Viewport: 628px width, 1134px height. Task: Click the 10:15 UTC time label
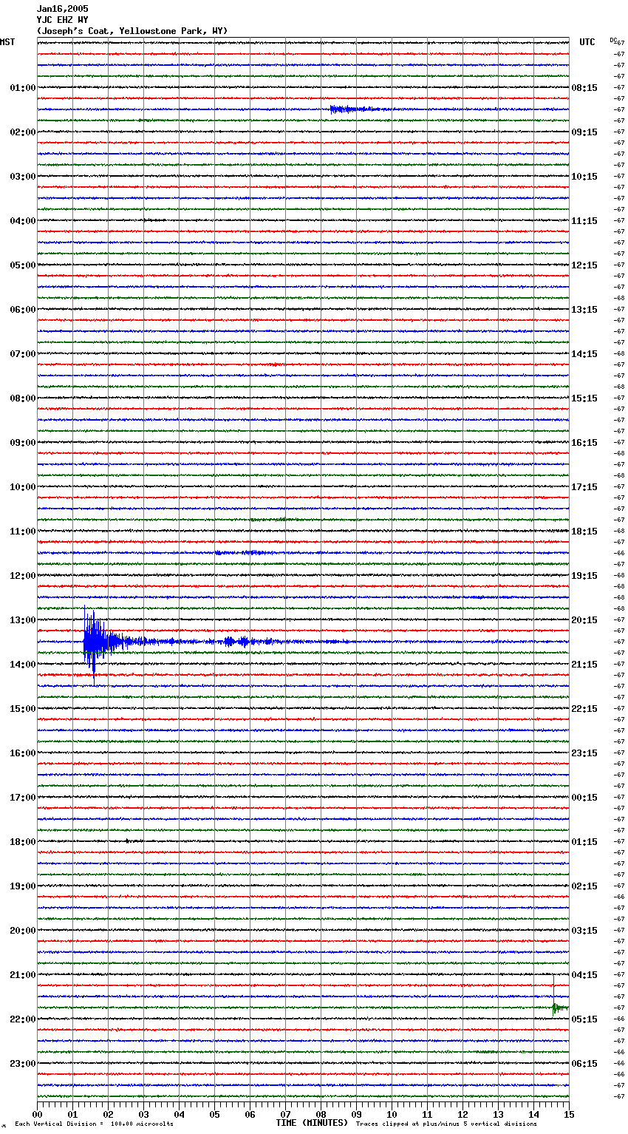pos(584,177)
